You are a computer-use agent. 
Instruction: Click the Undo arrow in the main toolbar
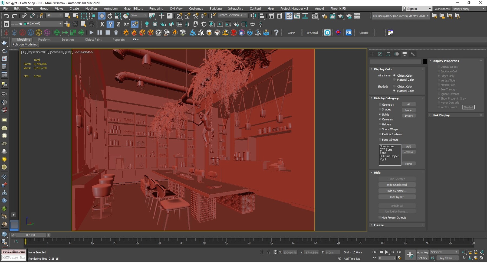click(6, 16)
